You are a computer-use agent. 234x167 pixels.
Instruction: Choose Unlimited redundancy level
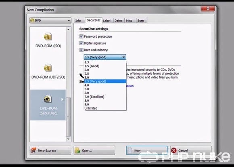[x=105, y=108]
